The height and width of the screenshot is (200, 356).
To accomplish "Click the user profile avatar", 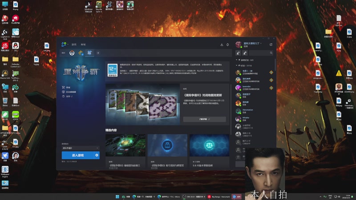I will 239,44.
